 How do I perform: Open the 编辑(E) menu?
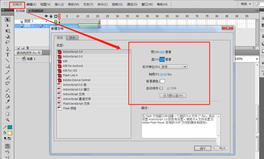31,4
